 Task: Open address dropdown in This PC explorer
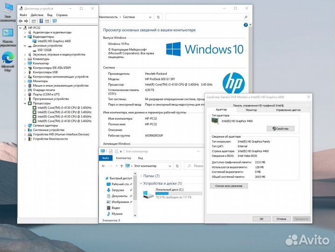170,166
